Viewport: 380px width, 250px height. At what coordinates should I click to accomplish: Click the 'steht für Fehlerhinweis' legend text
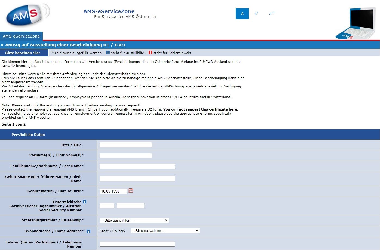coord(172,53)
